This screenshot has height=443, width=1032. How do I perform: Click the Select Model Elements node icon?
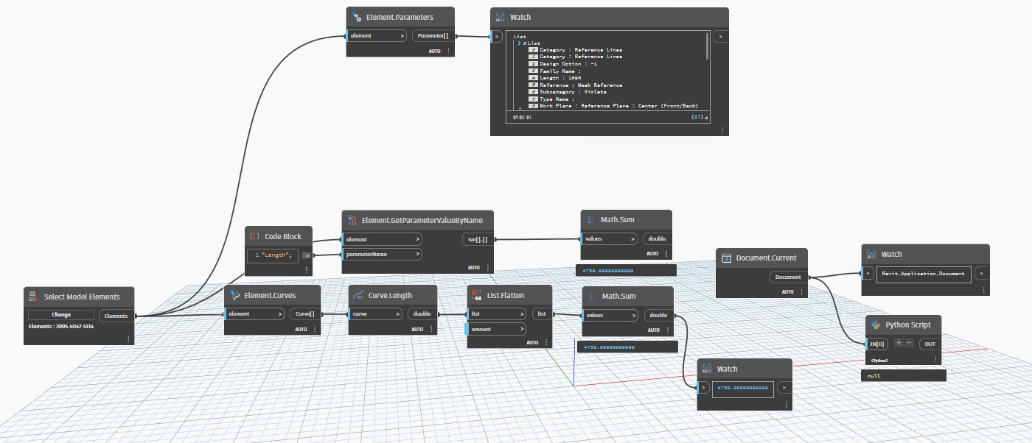pos(34,297)
